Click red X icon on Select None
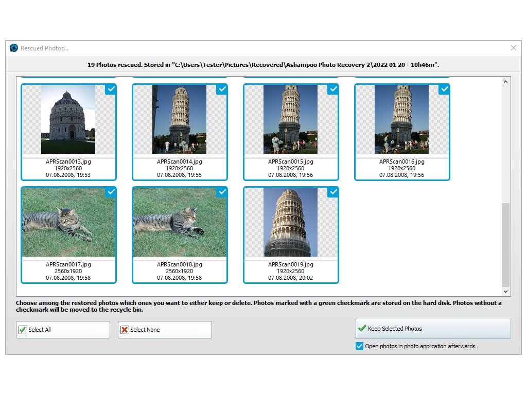 pos(124,330)
